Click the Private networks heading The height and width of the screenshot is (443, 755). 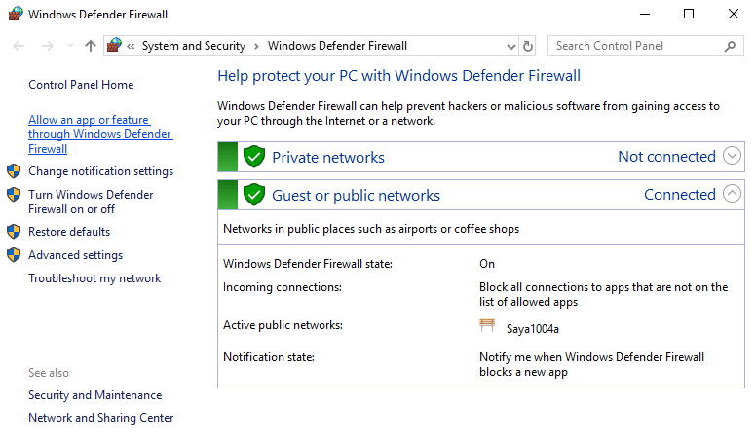click(328, 158)
